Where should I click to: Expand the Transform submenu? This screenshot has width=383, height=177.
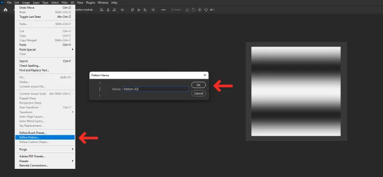click(45, 112)
